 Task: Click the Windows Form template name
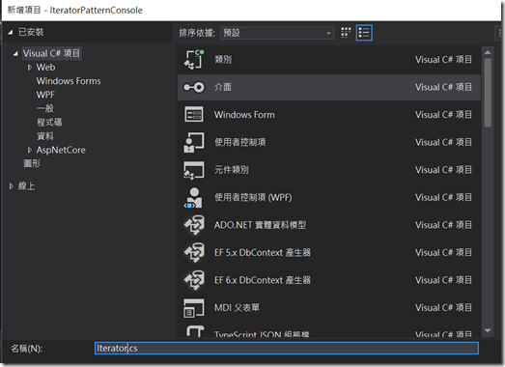coord(244,115)
